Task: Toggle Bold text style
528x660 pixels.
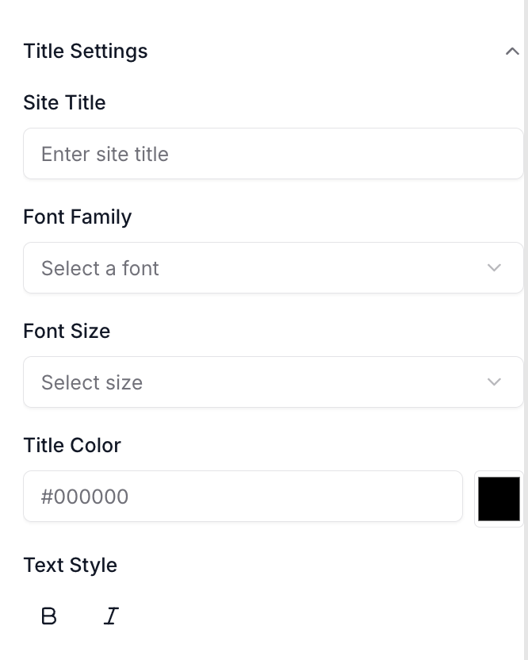Action: point(49,616)
